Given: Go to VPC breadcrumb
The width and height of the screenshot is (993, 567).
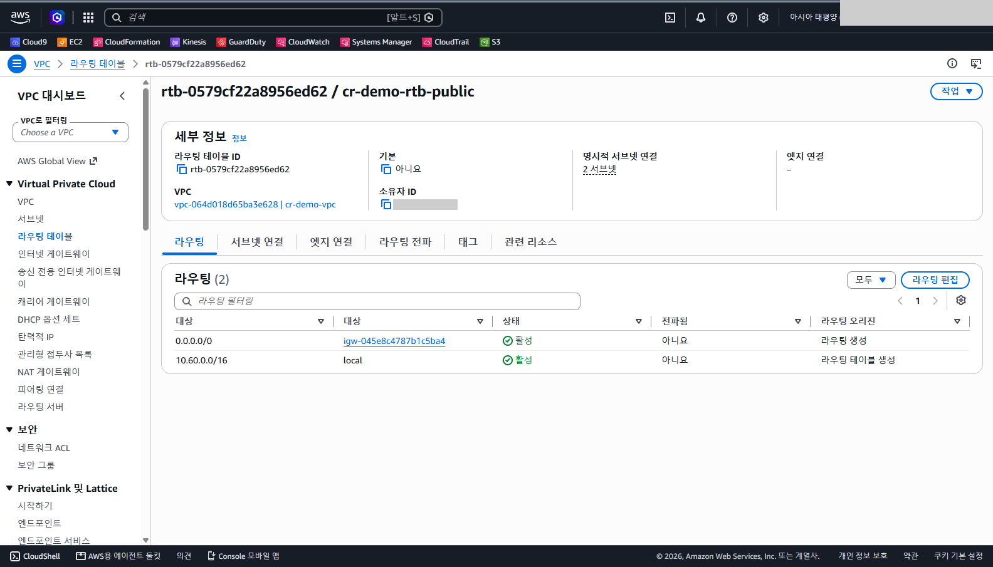Looking at the screenshot, I should 42,64.
